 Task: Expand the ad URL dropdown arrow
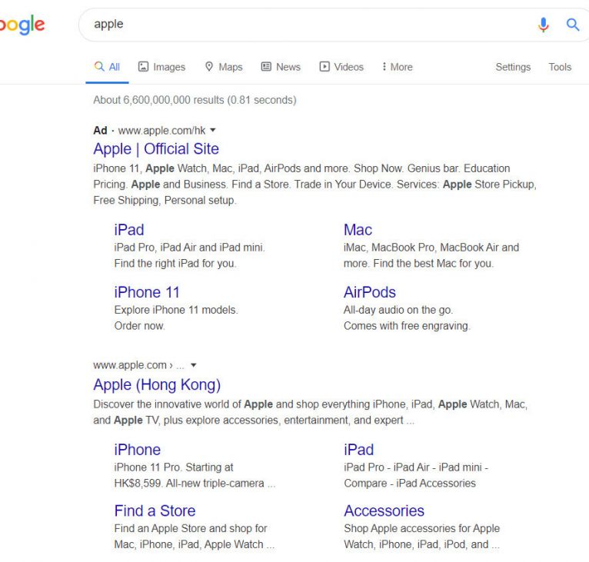click(x=213, y=131)
